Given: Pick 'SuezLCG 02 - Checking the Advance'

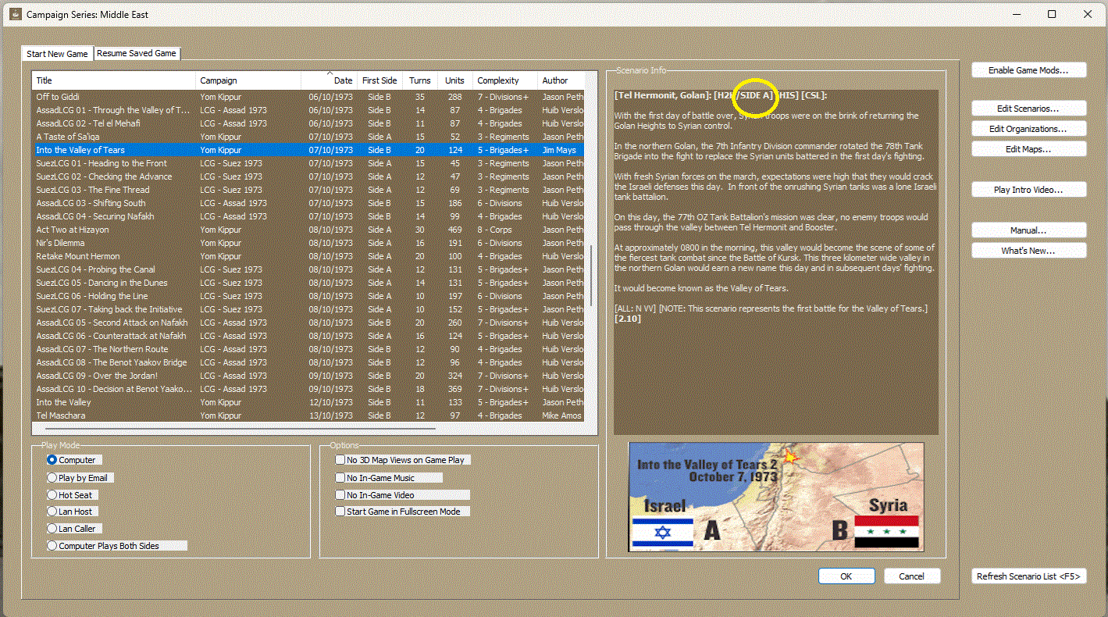Looking at the screenshot, I should click(x=308, y=177).
